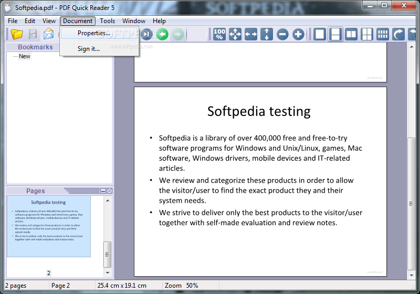420x294 pixels.
Task: Fit whole page with four-arrow icon
Action: click(x=235, y=34)
